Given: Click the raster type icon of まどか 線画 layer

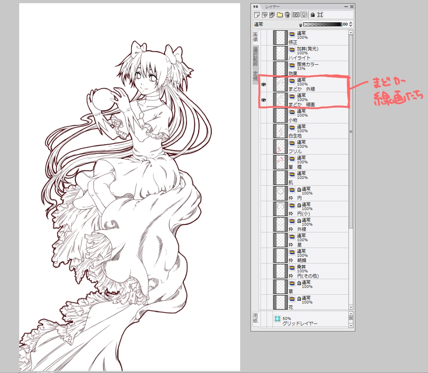Looking at the screenshot, I should point(292,96).
